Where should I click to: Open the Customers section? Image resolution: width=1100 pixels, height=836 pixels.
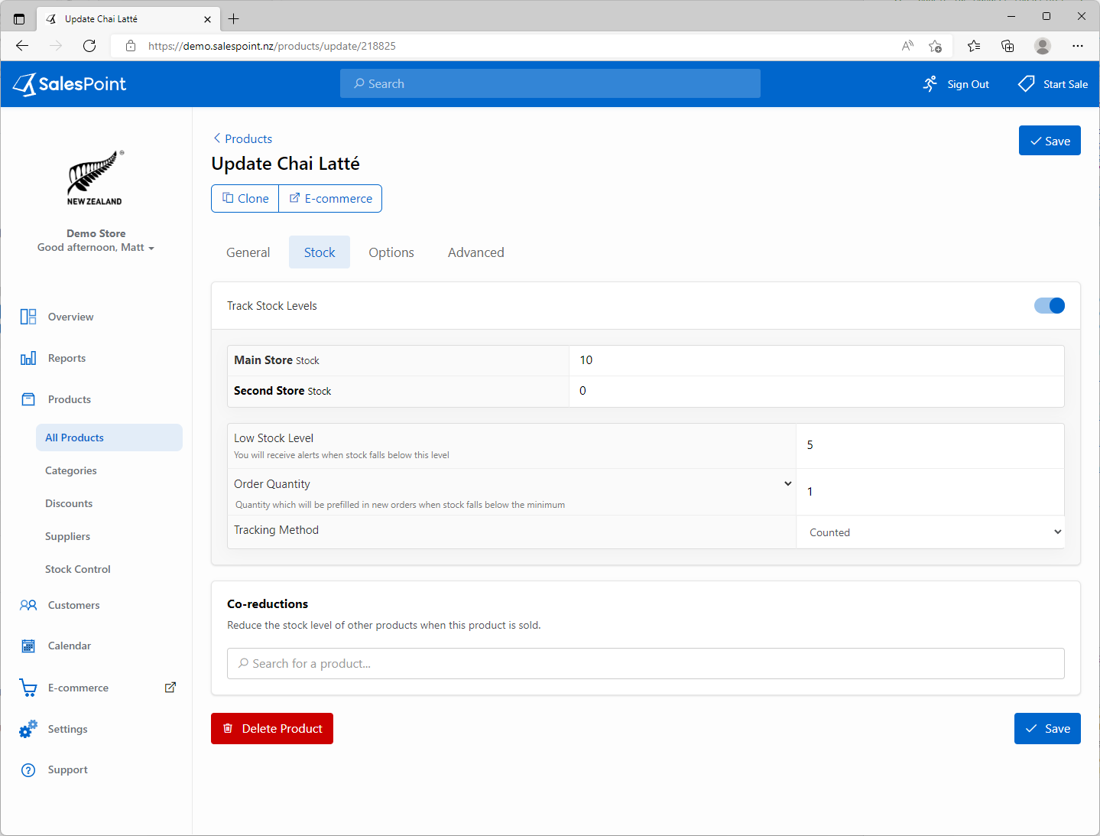tap(73, 604)
